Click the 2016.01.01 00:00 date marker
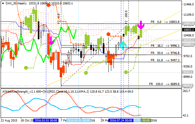Viewport: 195px width, 124px height. coord(46,121)
